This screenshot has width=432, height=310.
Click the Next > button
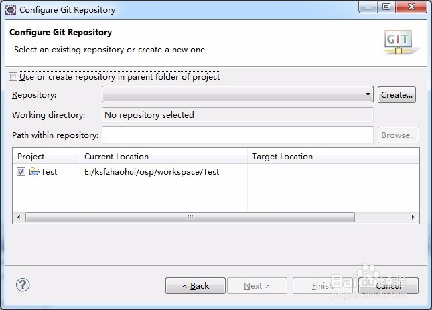(x=257, y=285)
